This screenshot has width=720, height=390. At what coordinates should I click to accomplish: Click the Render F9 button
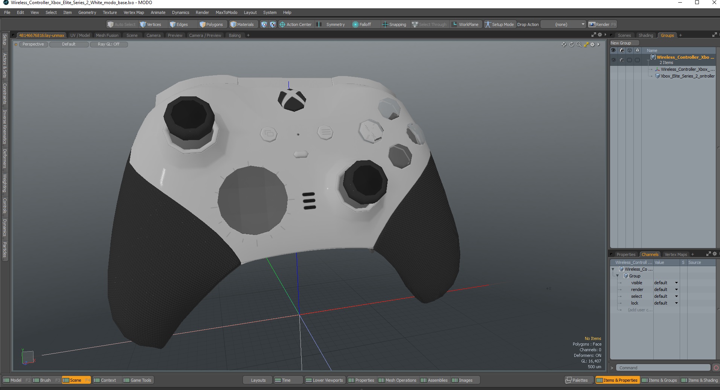(x=603, y=24)
